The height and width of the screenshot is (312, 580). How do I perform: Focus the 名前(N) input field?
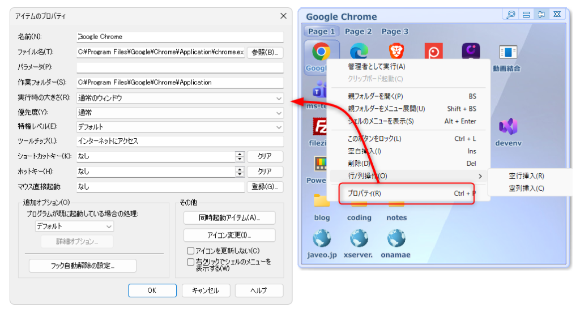[x=180, y=37]
